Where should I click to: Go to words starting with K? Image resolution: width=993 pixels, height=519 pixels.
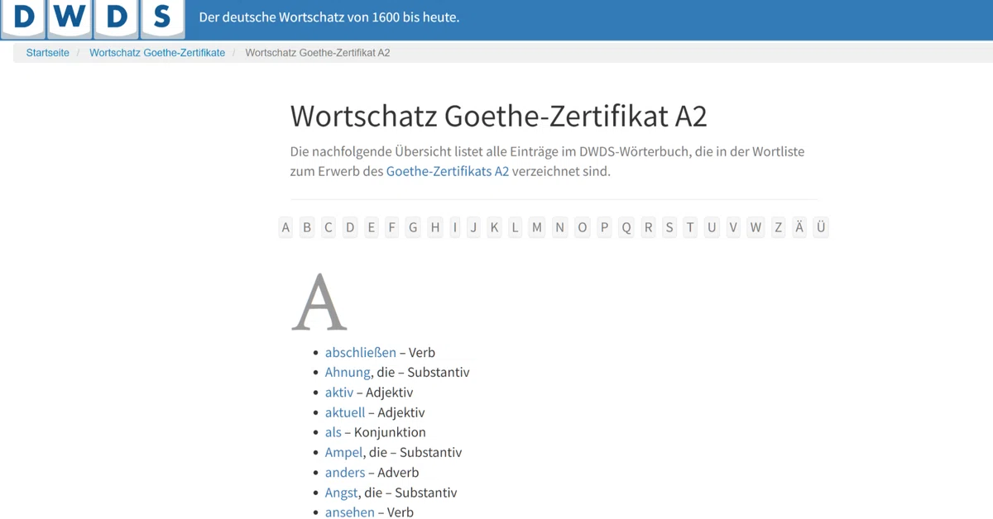click(495, 227)
